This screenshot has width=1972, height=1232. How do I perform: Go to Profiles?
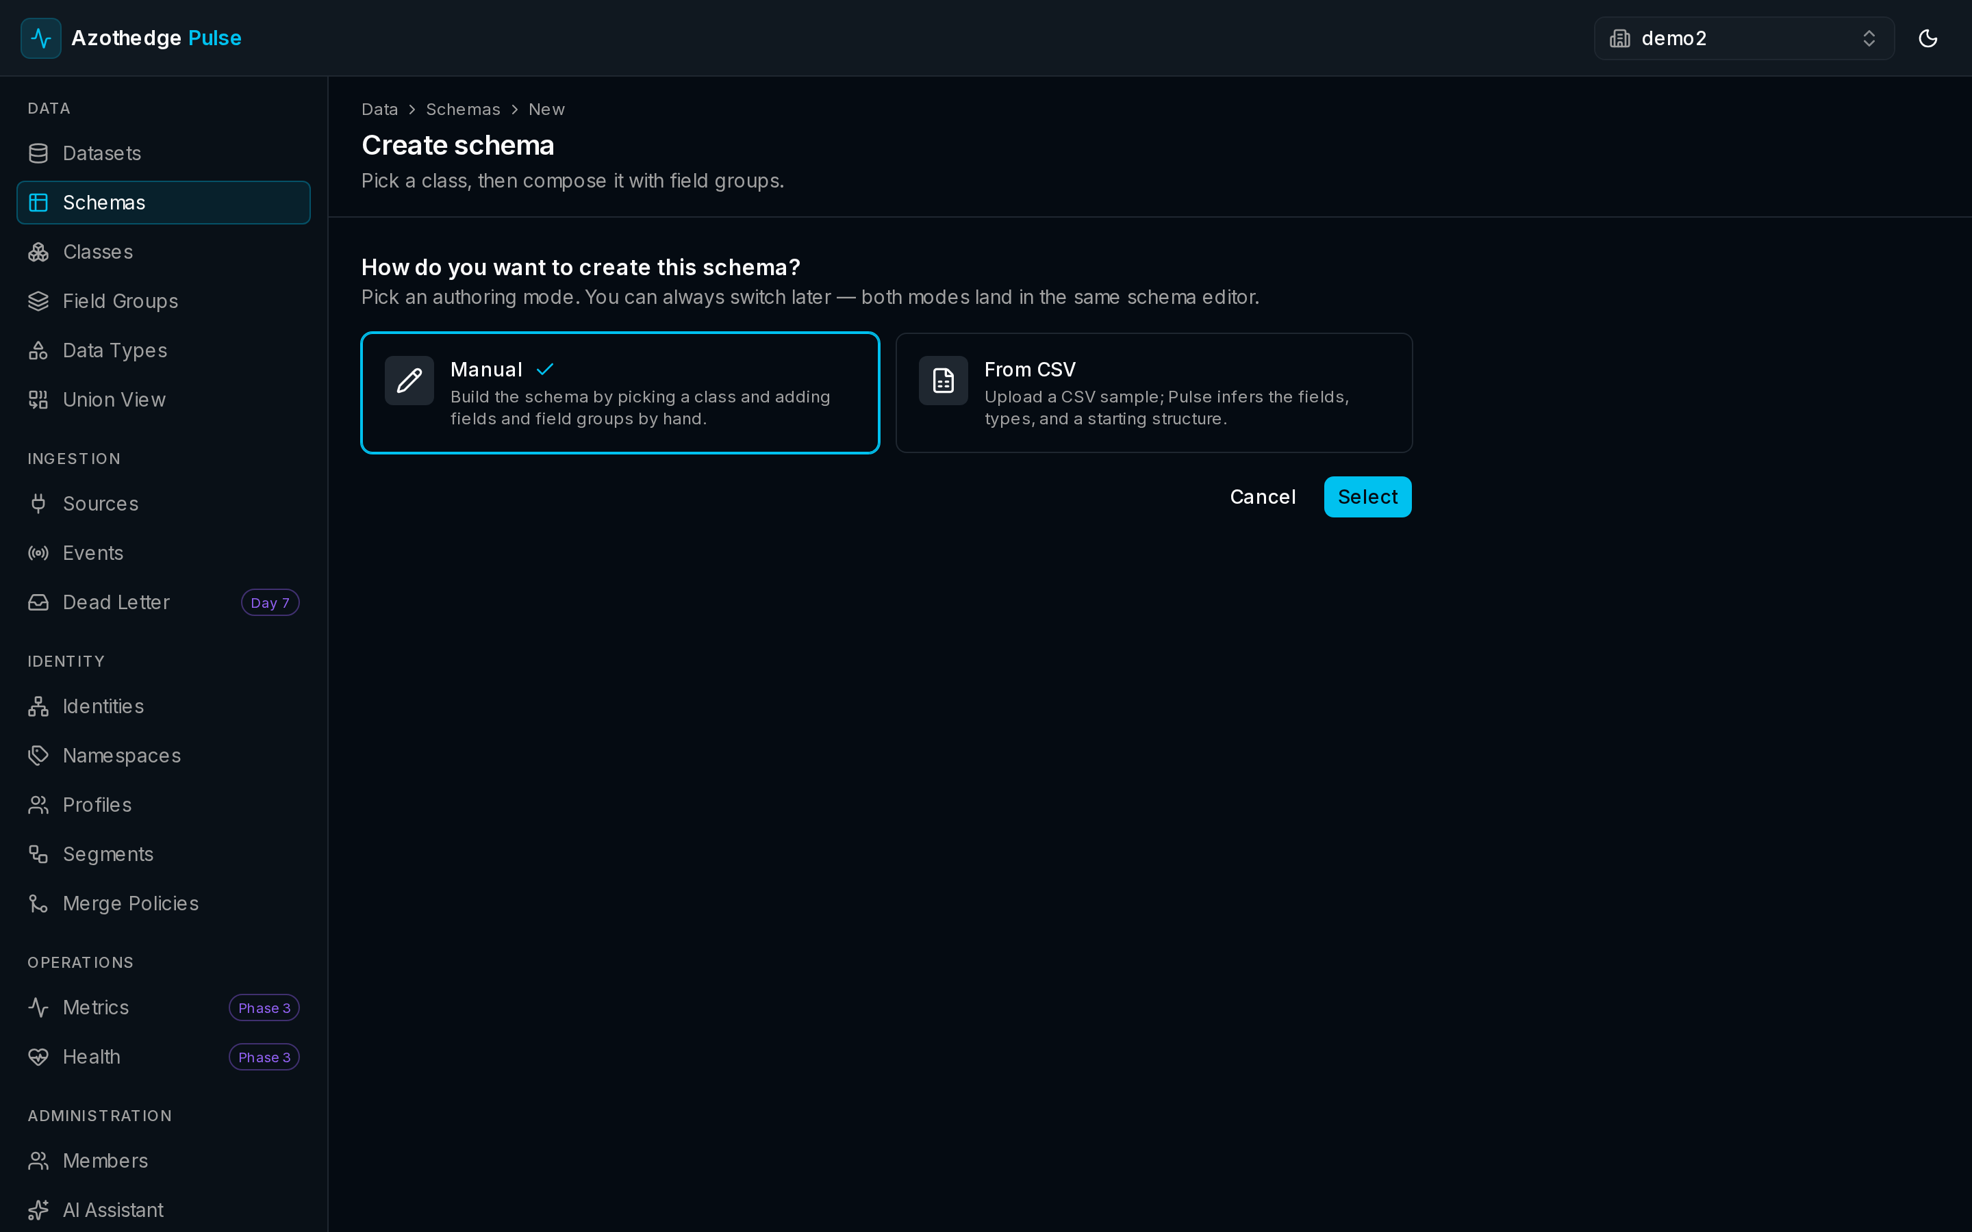(x=163, y=805)
